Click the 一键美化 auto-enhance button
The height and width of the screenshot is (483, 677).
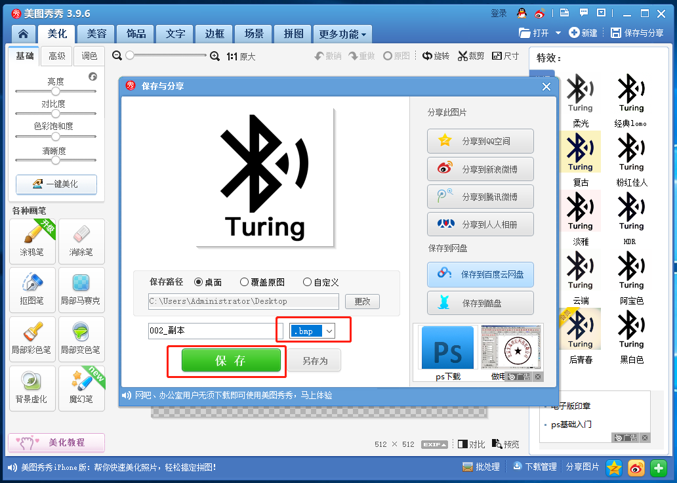click(56, 184)
